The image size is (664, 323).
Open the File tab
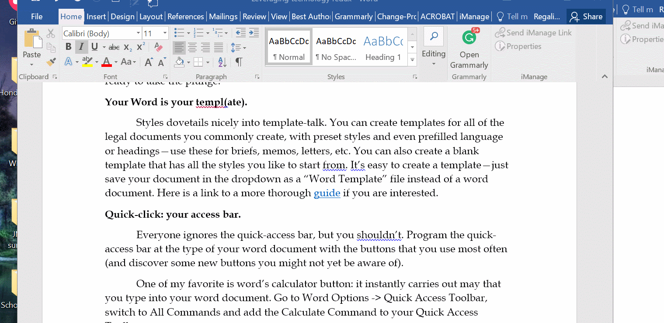coord(37,17)
